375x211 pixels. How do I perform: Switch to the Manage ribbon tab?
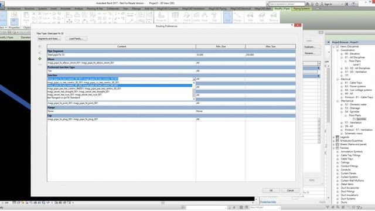137,9
